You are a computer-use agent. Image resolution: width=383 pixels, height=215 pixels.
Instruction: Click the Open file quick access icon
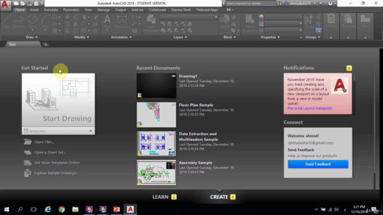pyautogui.click(x=23, y=4)
